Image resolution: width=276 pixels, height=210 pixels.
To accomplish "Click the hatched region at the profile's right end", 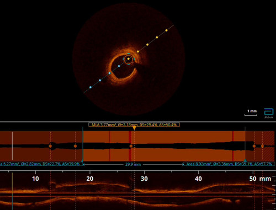I will click(268, 146).
